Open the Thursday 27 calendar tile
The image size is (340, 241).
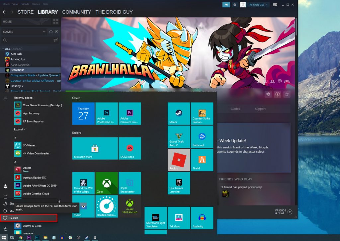(83, 114)
